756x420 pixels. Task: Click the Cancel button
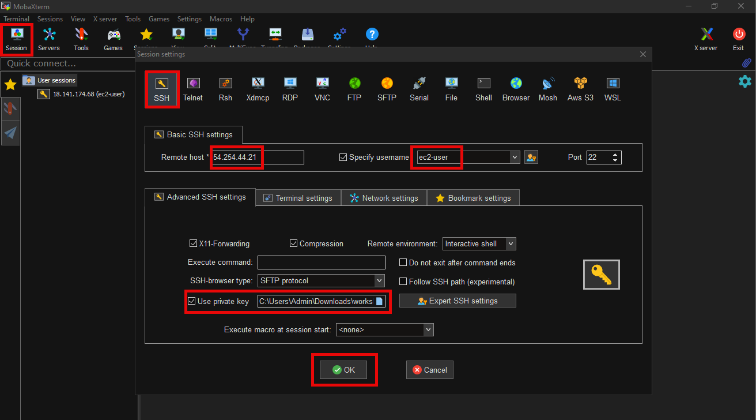tap(430, 370)
